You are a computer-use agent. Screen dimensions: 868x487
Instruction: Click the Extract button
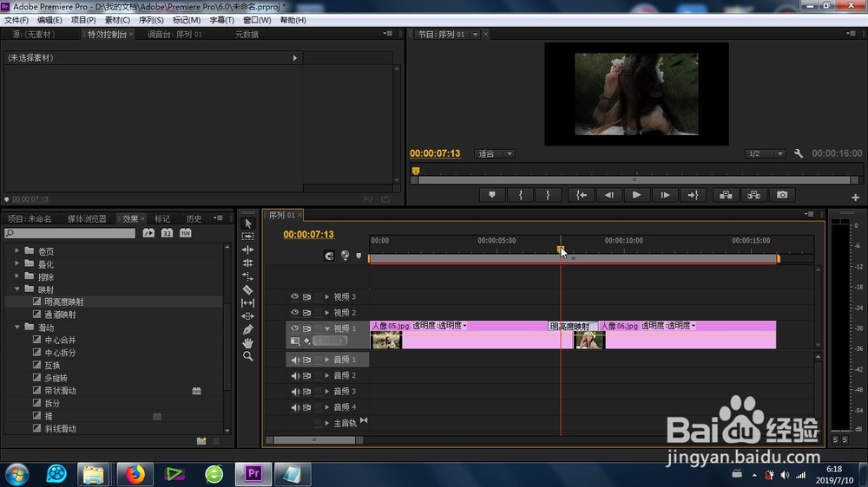754,195
